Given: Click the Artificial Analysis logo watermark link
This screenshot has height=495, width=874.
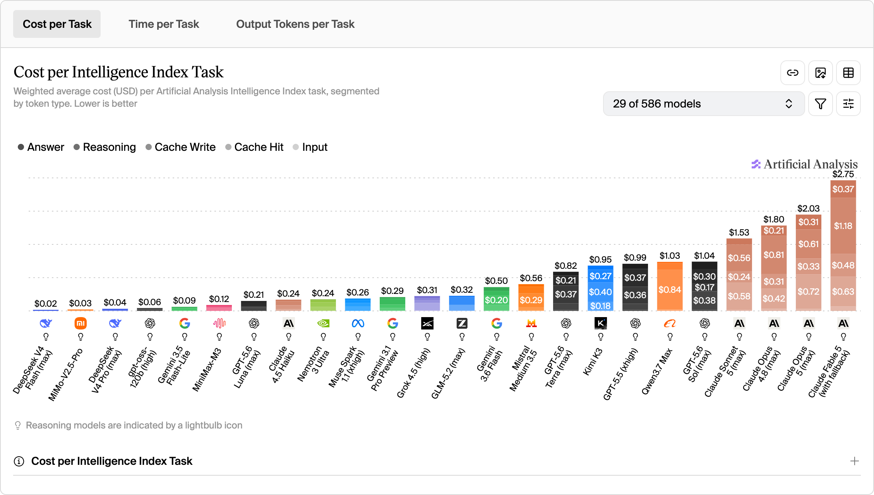Looking at the screenshot, I should coord(805,164).
